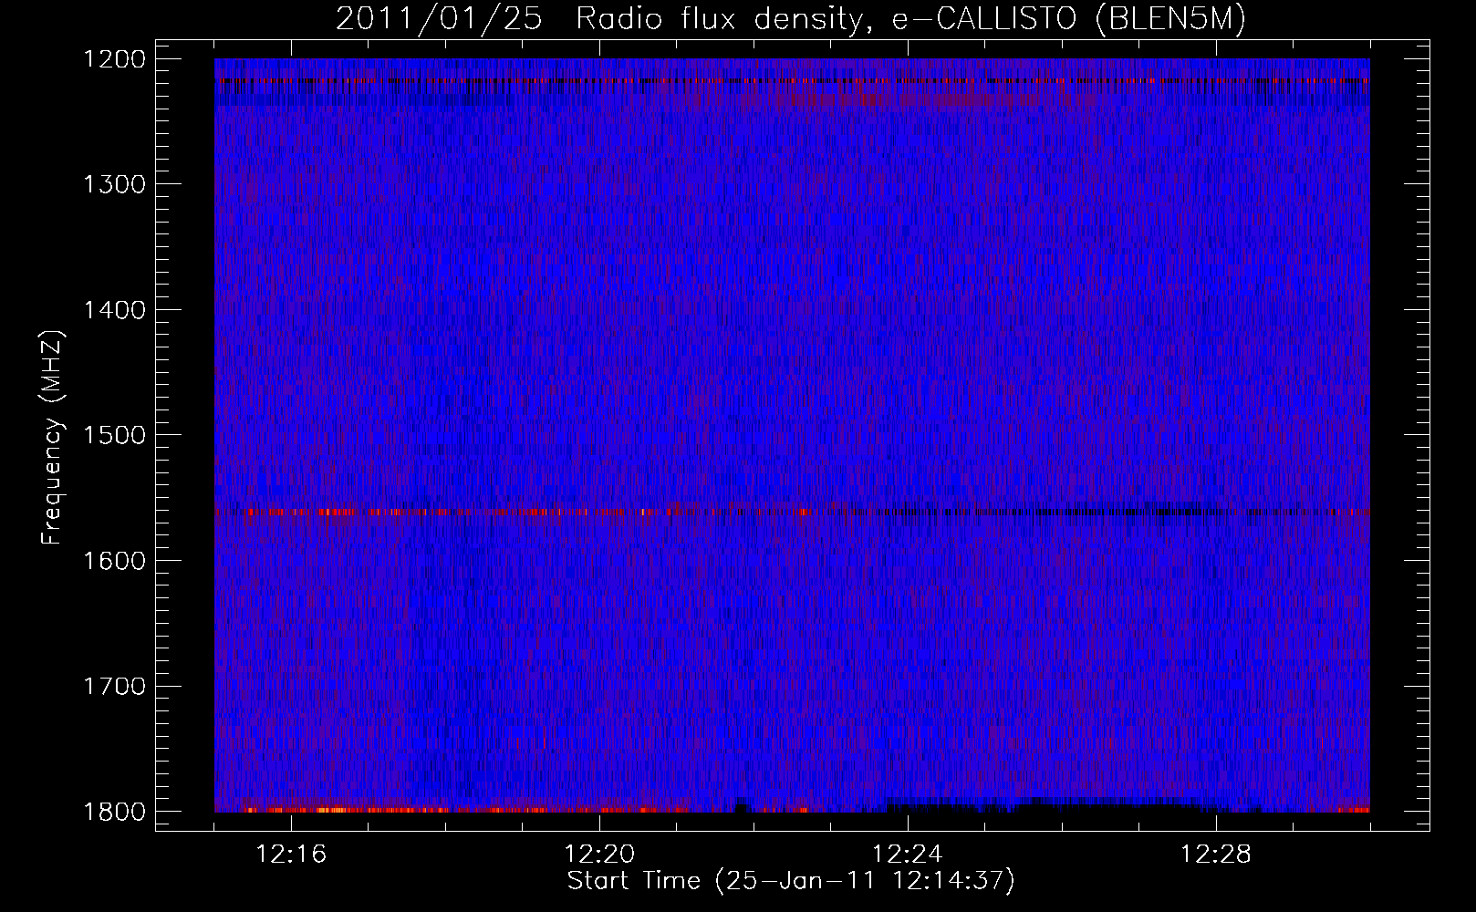Click the 1300 frequency tick label
This screenshot has height=912, width=1476.
[x=114, y=184]
